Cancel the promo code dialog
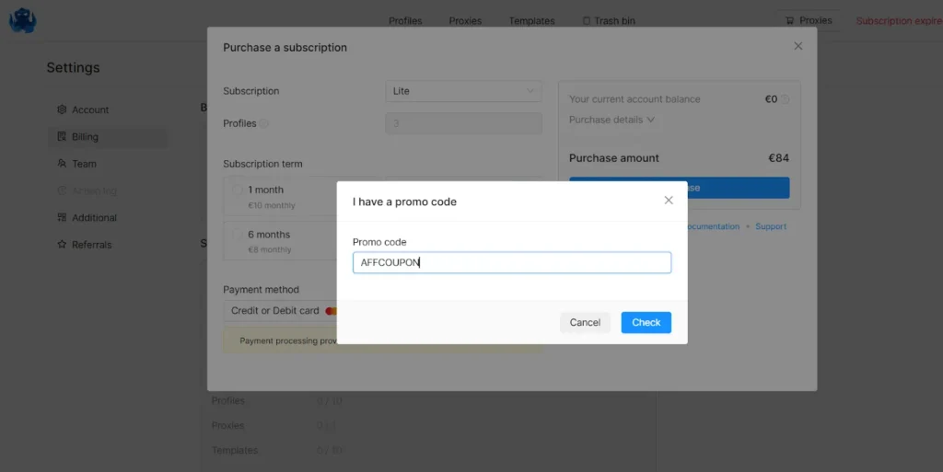 pyautogui.click(x=585, y=322)
